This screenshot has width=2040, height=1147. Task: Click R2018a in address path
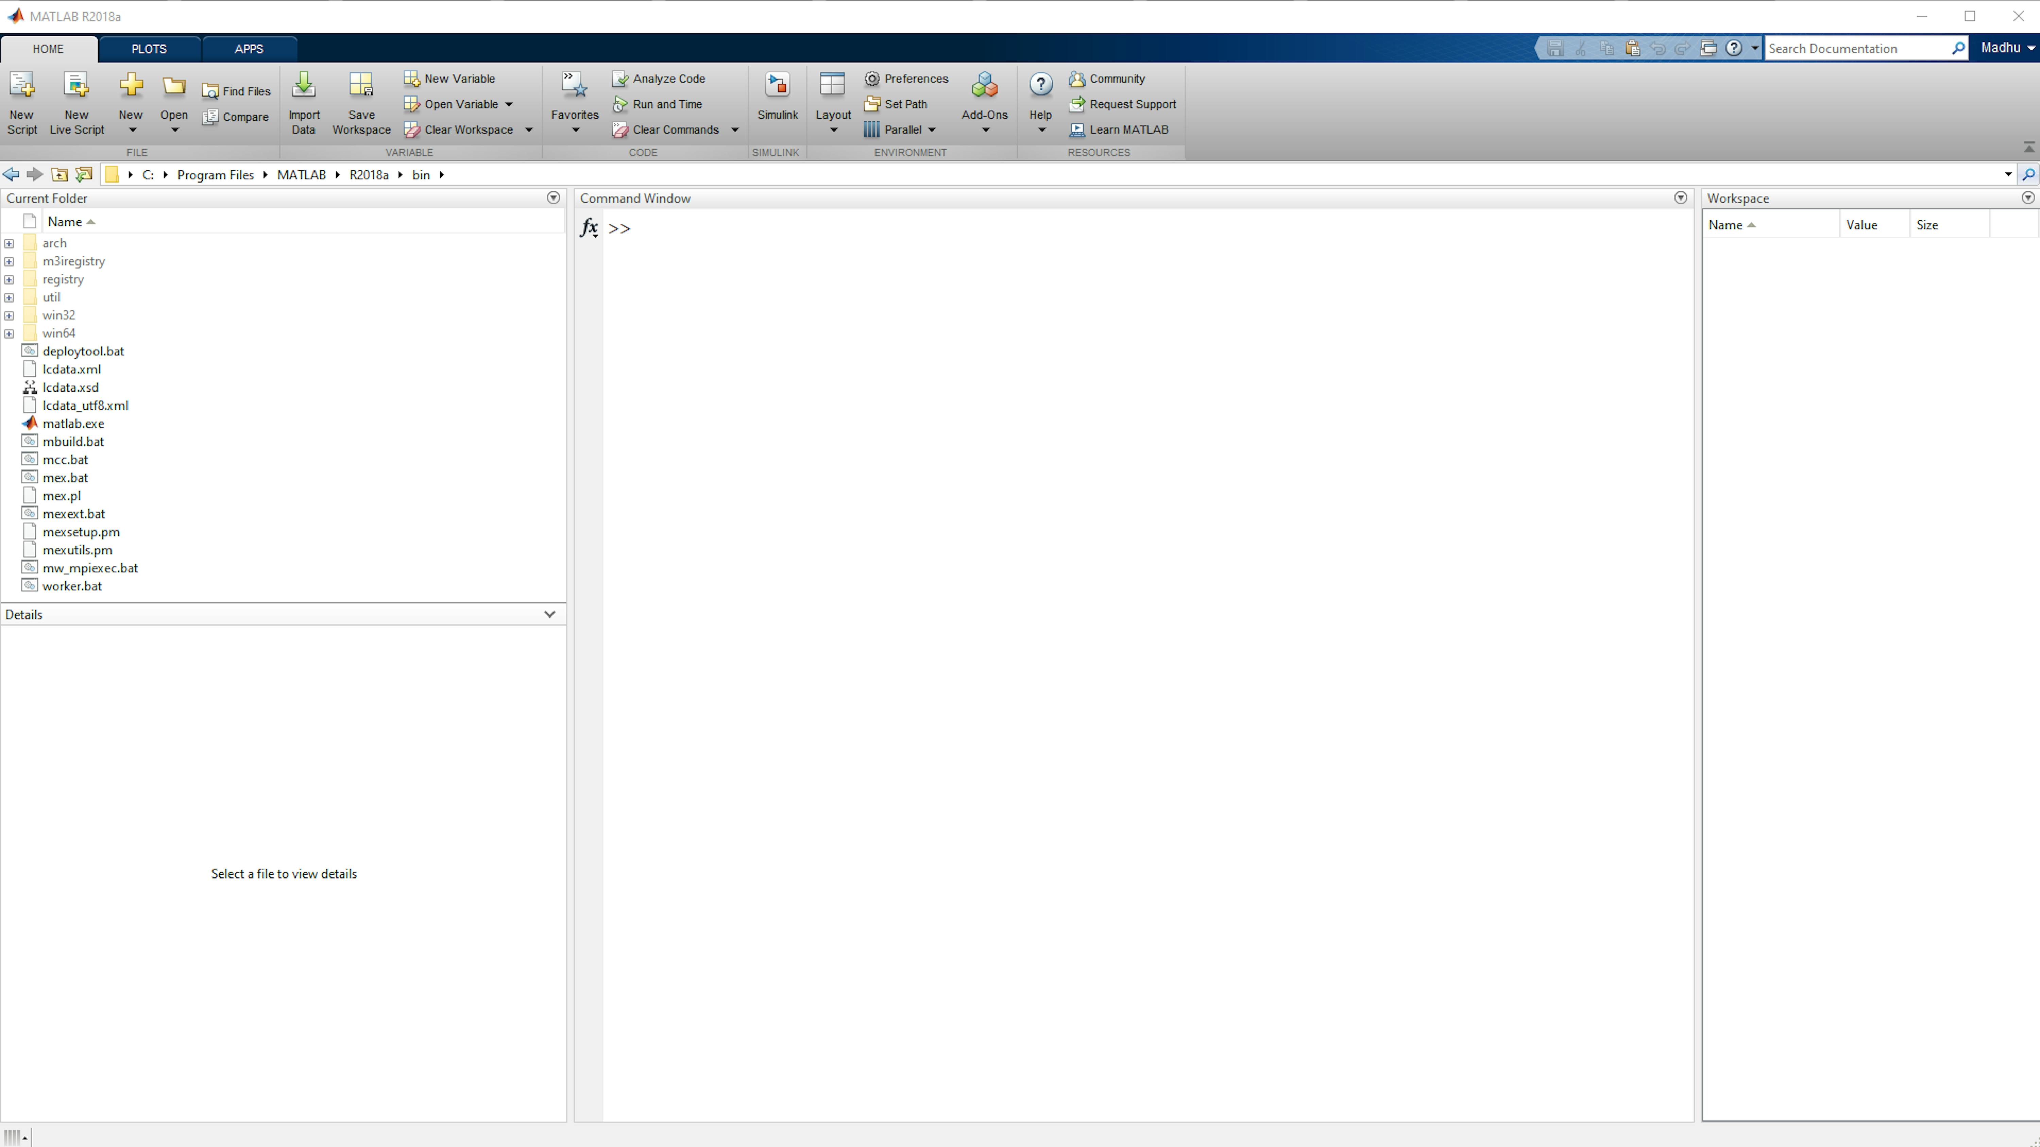point(368,175)
